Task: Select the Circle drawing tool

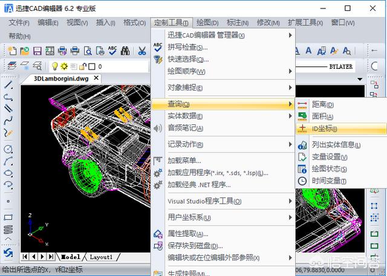Action: coord(8,149)
